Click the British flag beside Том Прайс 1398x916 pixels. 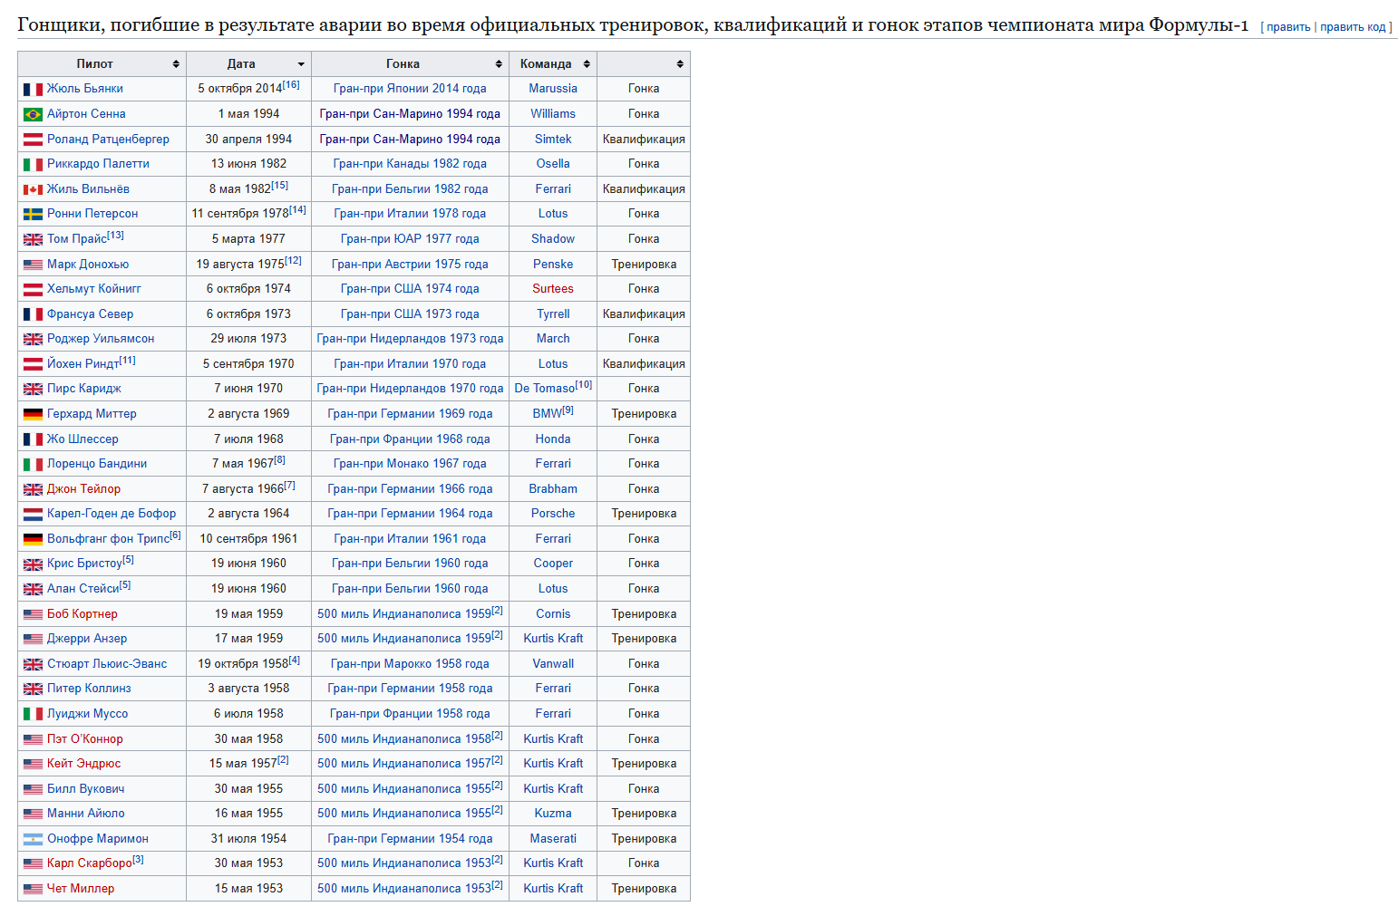click(x=33, y=239)
